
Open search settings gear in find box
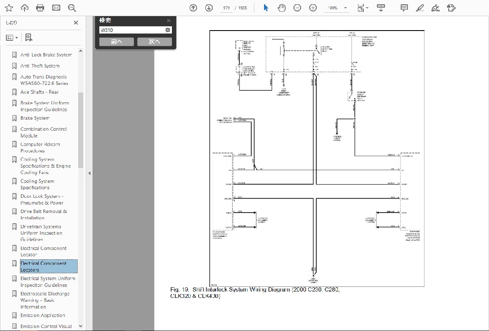pos(168,30)
